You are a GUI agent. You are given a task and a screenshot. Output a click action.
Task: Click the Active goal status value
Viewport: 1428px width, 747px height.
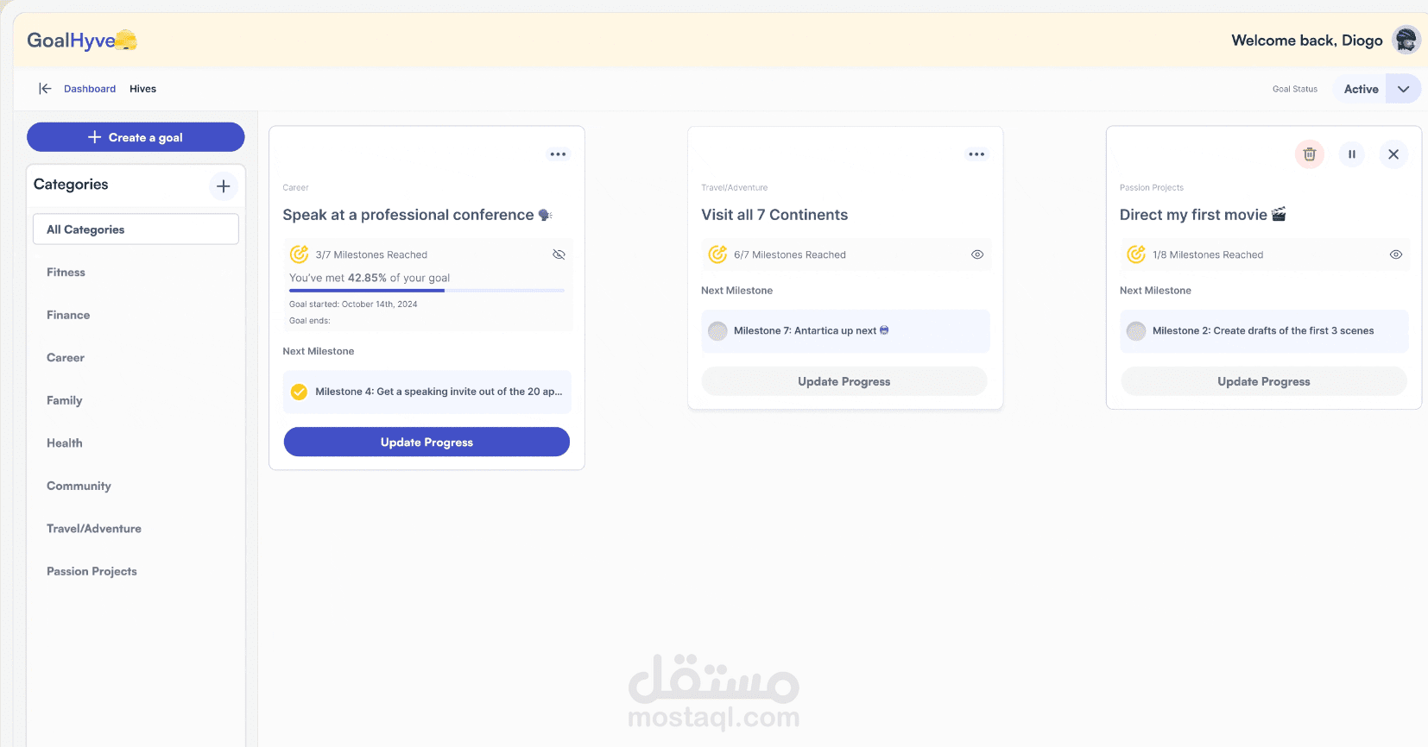(1361, 89)
